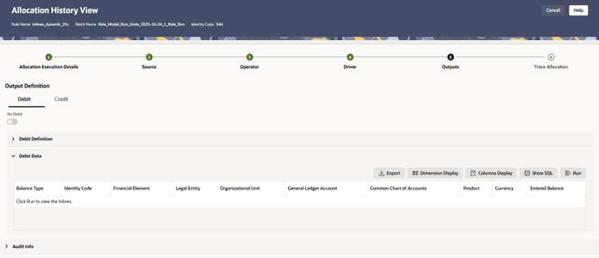Click the batch name Rule_Model_Run_Undo value
The width and height of the screenshot is (599, 258).
[142, 25]
